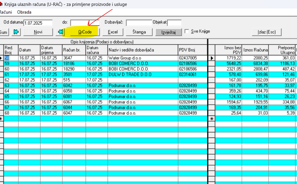Viewport: 297px width, 184px height.
Task: Click into the Objekat filter field
Action: tap(174, 23)
